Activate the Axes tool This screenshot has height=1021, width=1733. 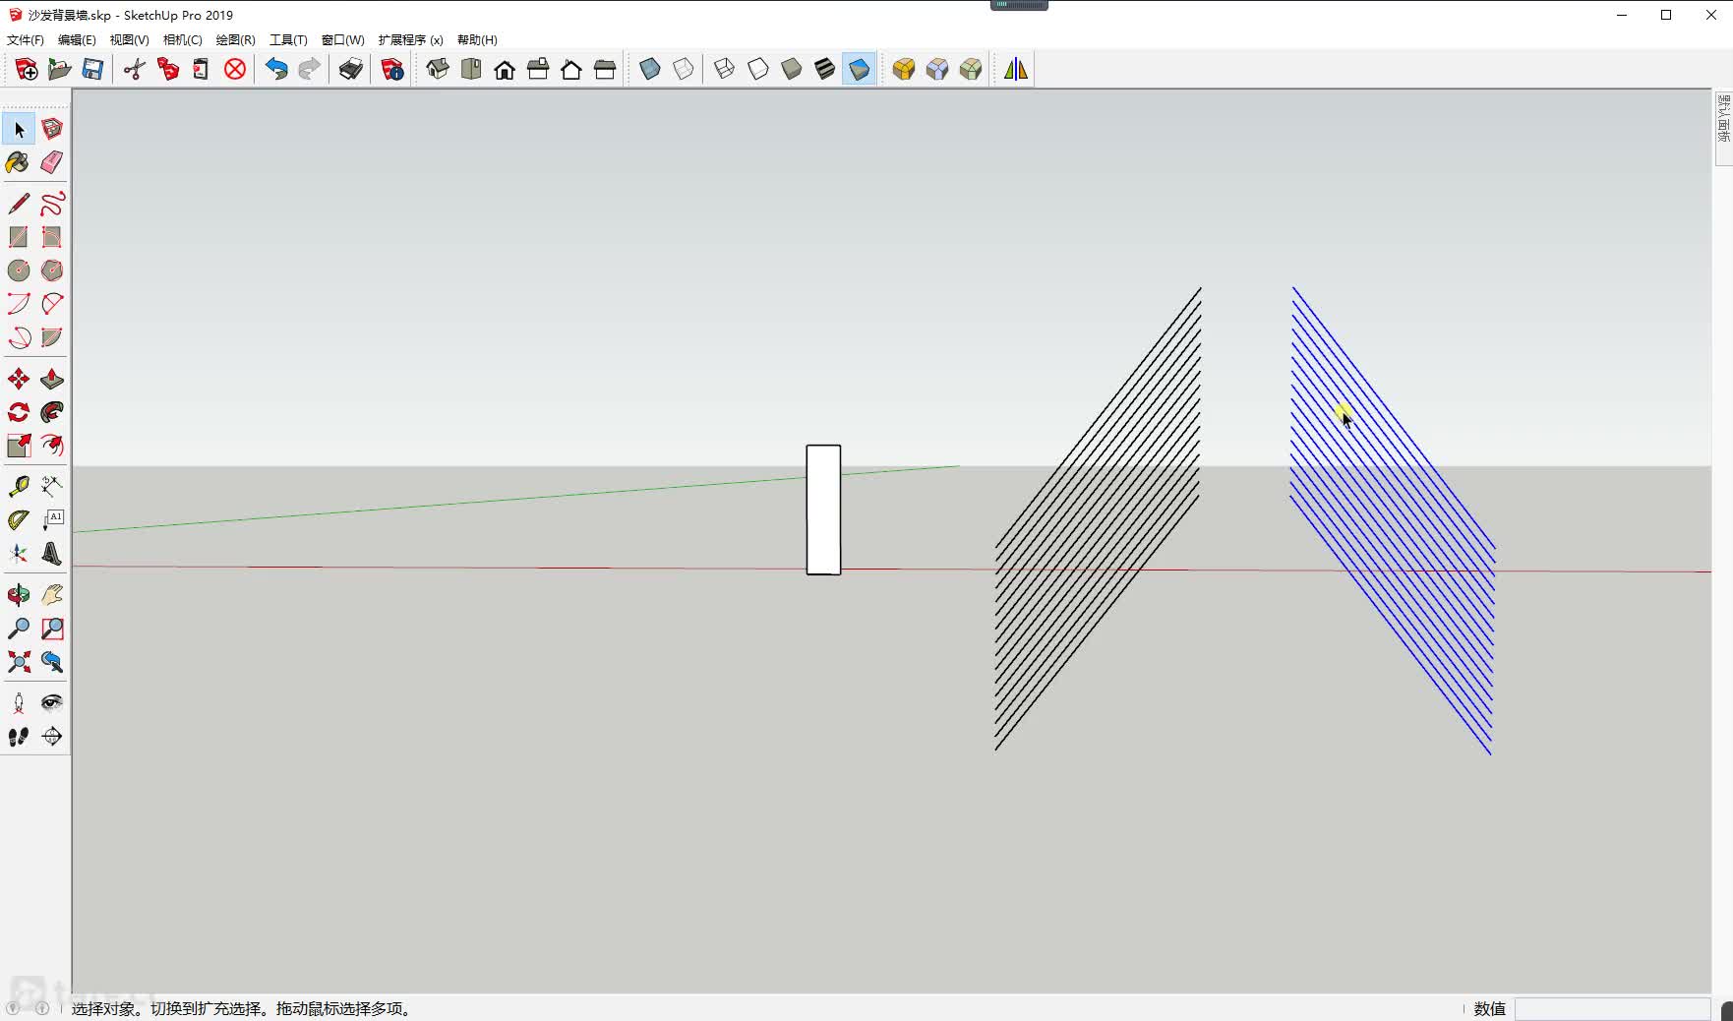pos(19,554)
